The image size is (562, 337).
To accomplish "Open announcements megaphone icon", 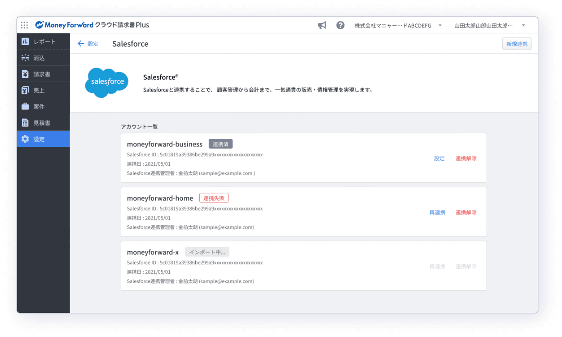I will click(322, 26).
